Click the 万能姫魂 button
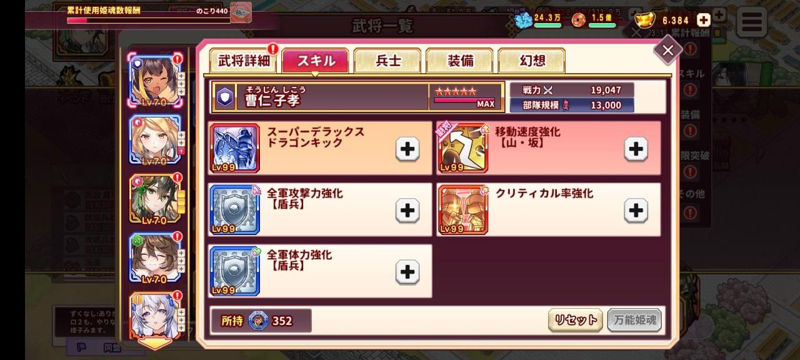Viewport: 800px width, 360px height. click(x=634, y=320)
